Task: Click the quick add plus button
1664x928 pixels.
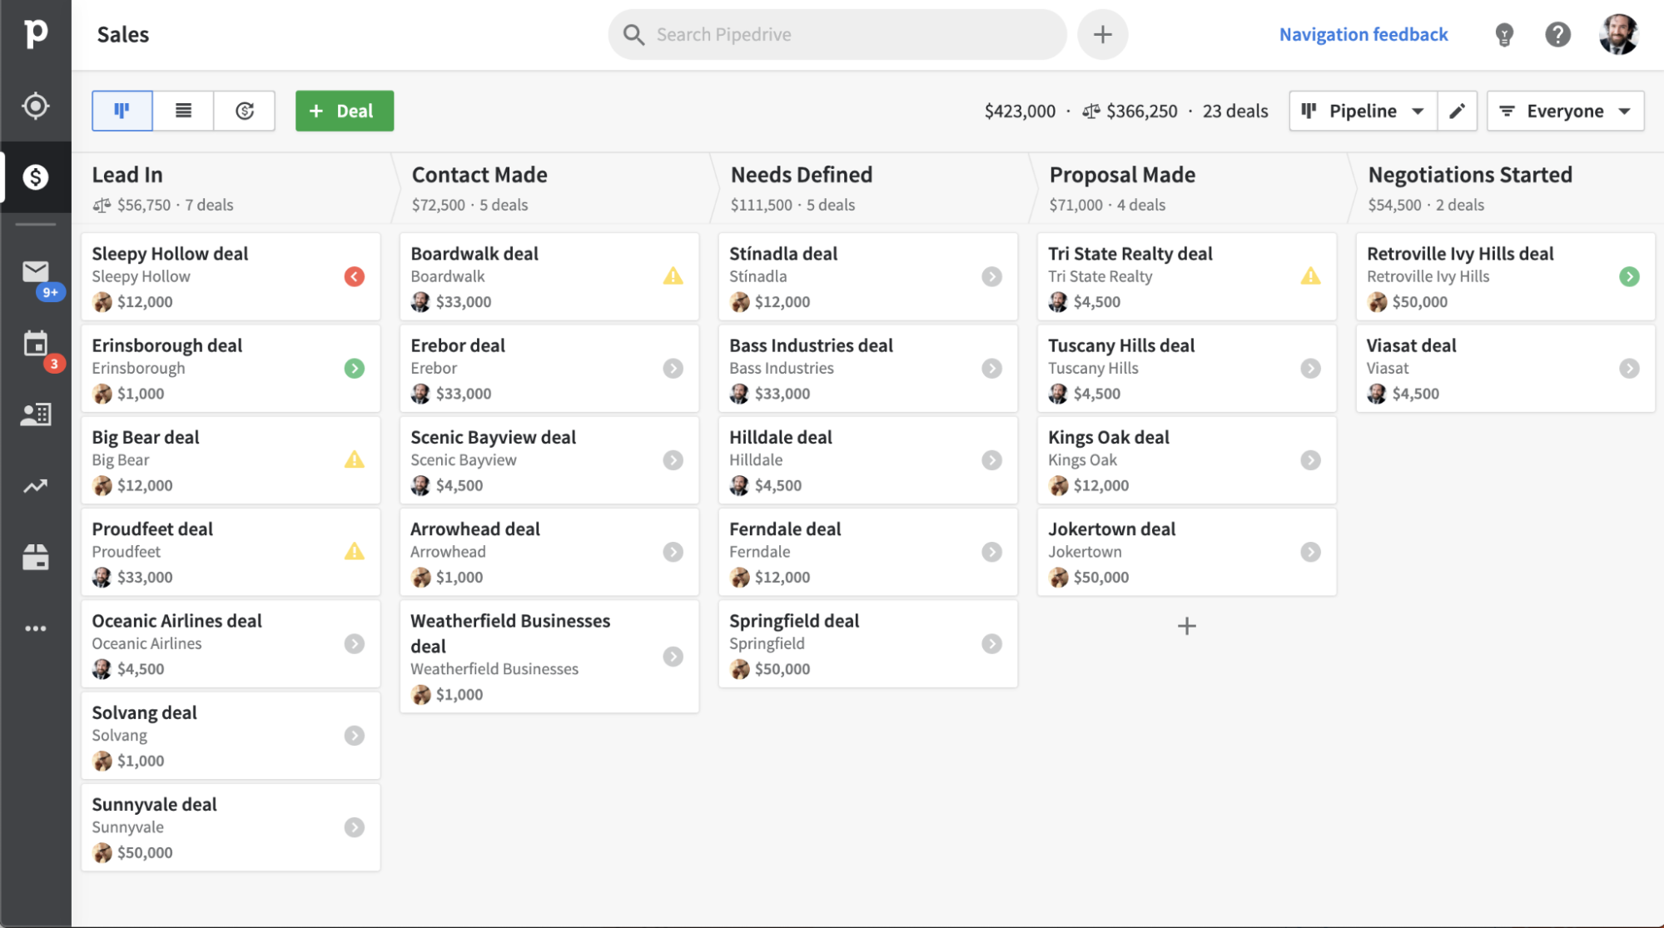Action: (1102, 34)
